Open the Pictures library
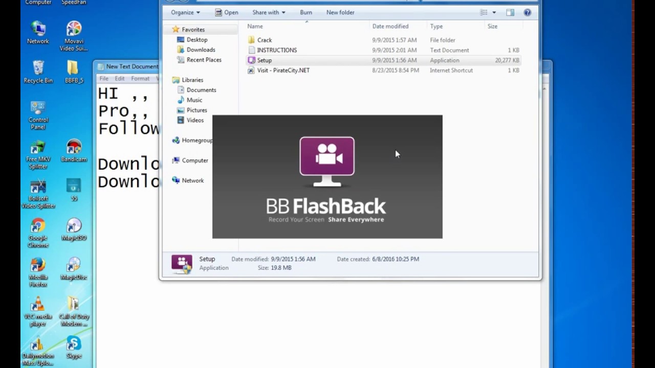Image resolution: width=655 pixels, height=368 pixels. point(196,110)
